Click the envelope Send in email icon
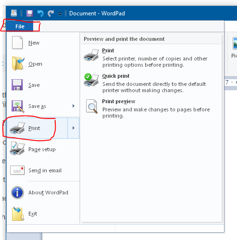Viewport: 237px width, 240px height. pyautogui.click(x=17, y=170)
